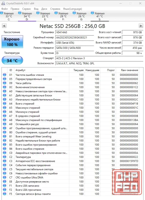Select drive C: health status icon
Viewport: 145px width, 200px height.
pos(2,13)
